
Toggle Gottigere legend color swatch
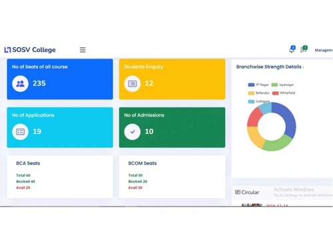coord(251,101)
